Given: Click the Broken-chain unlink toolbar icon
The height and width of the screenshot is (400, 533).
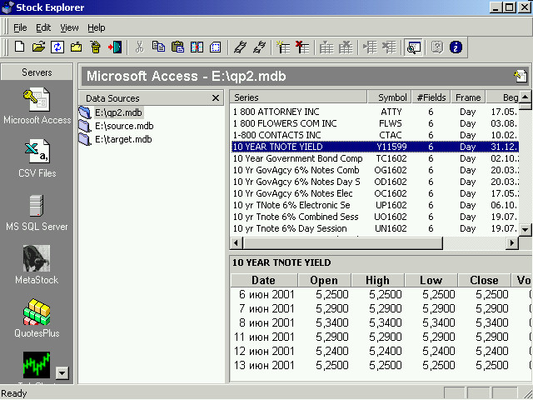Looking at the screenshot, I should click(259, 47).
